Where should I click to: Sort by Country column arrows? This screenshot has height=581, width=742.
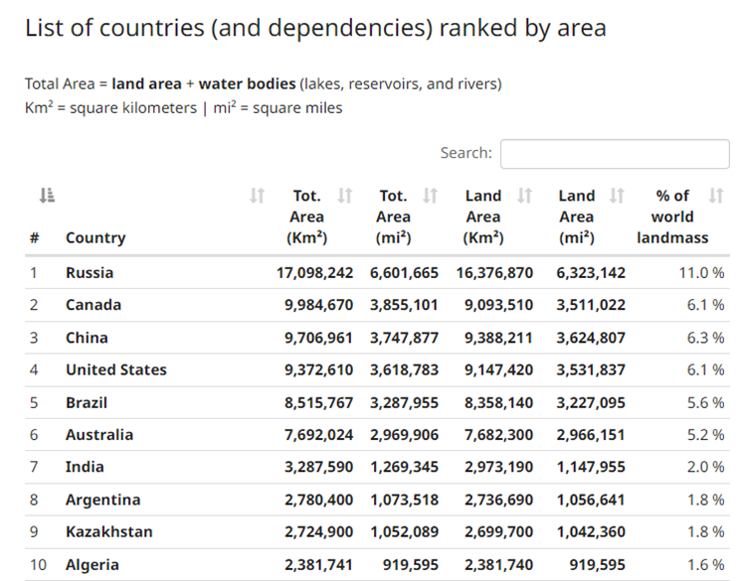click(257, 195)
